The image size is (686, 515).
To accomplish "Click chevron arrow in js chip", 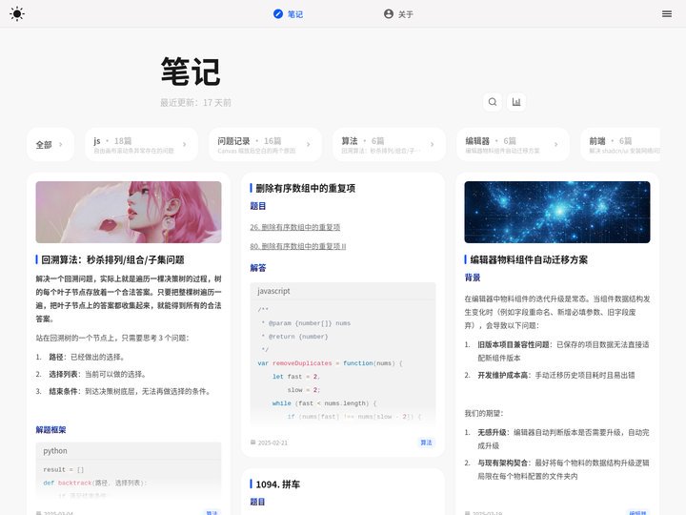I will pos(184,145).
